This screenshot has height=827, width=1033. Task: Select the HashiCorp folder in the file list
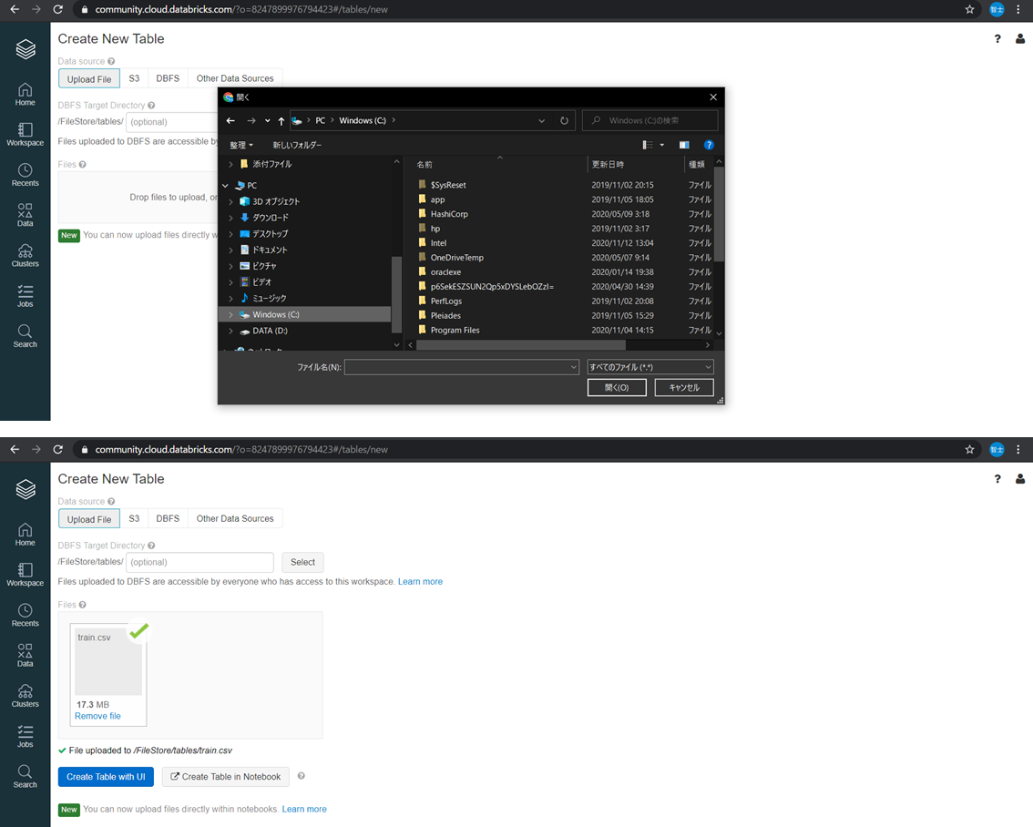point(449,214)
